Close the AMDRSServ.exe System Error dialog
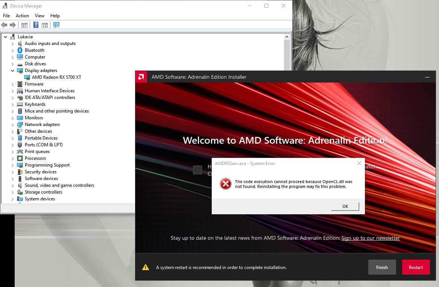 pos(359,163)
